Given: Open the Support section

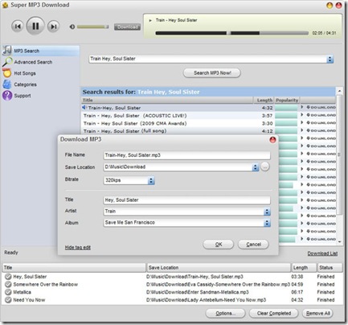Looking at the screenshot, I should click(23, 96).
